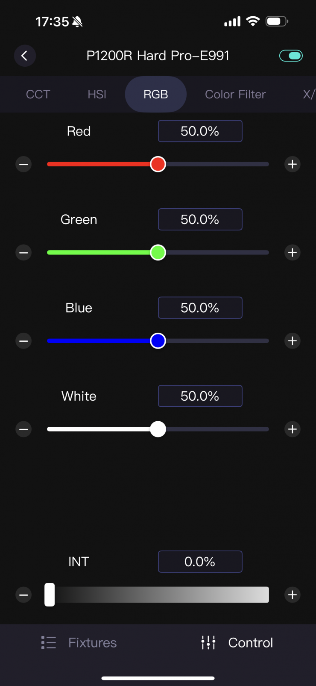Increase Green with the plus icon
This screenshot has width=316, height=686.
pyautogui.click(x=293, y=253)
